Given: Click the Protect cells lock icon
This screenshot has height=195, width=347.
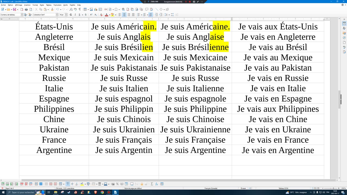Looking at the screenshot, I should coord(142,184).
